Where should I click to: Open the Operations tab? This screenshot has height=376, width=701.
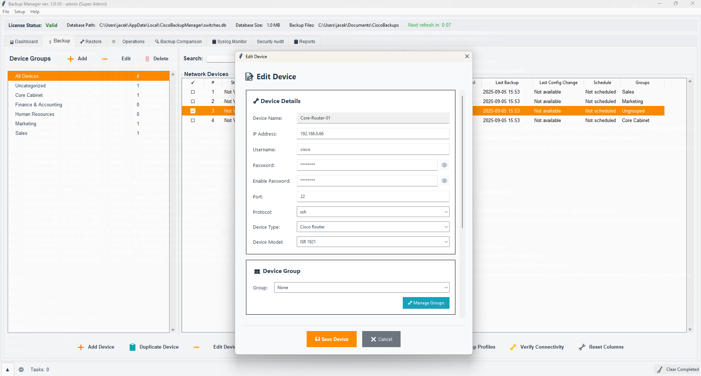[129, 42]
